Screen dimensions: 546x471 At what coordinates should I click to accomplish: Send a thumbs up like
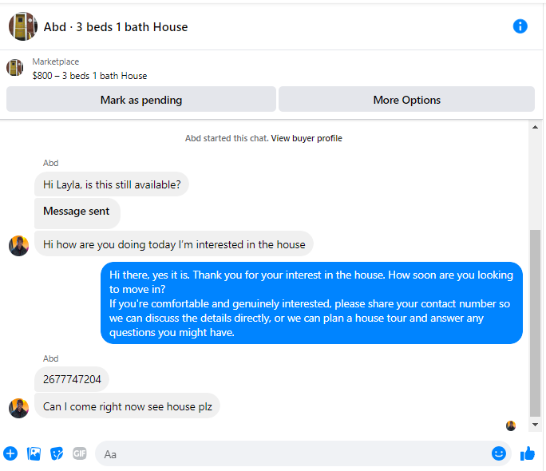[527, 453]
